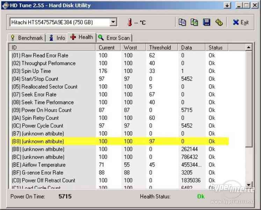The height and width of the screenshot is (210, 261).
Task: Select the (0C) Power Cycle Count row
Action: click(119, 126)
